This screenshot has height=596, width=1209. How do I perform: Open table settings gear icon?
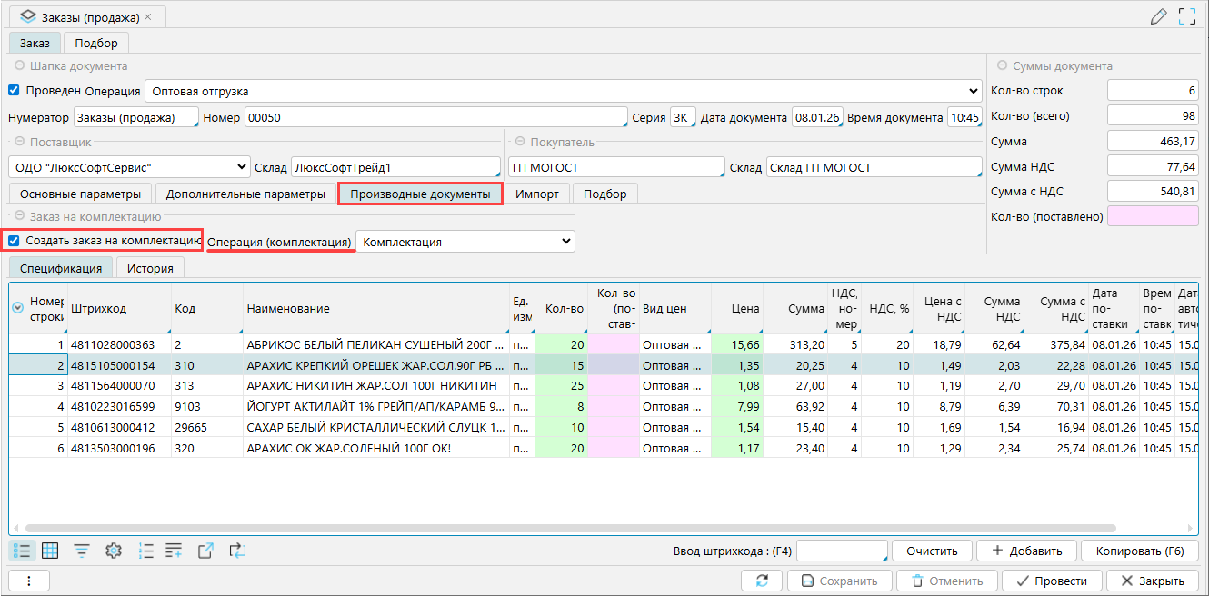tap(114, 551)
